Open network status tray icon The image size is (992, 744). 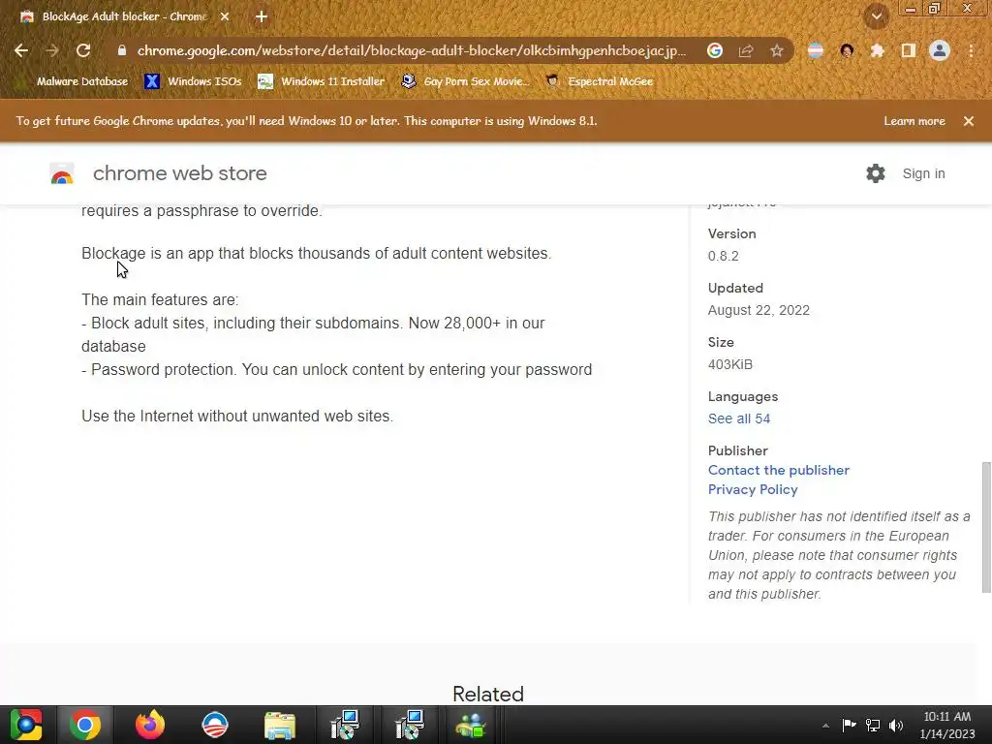tap(873, 725)
